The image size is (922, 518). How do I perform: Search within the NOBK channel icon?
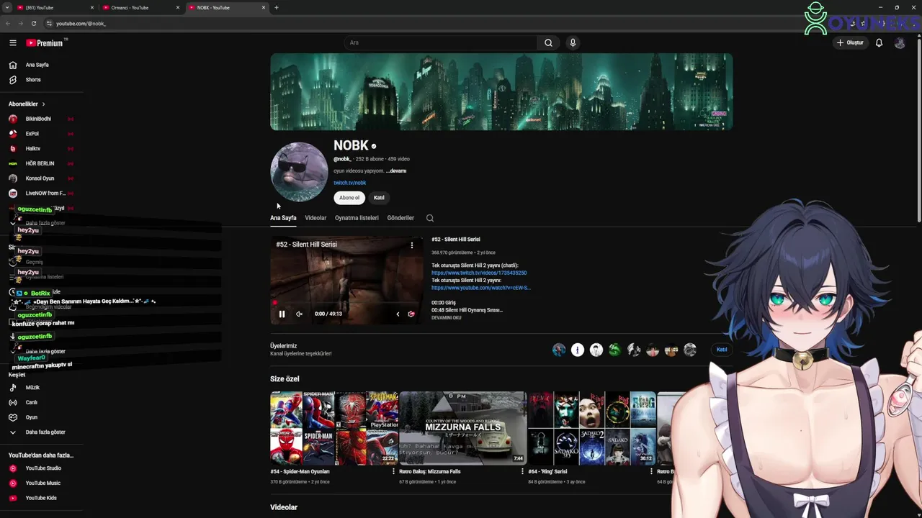430,218
